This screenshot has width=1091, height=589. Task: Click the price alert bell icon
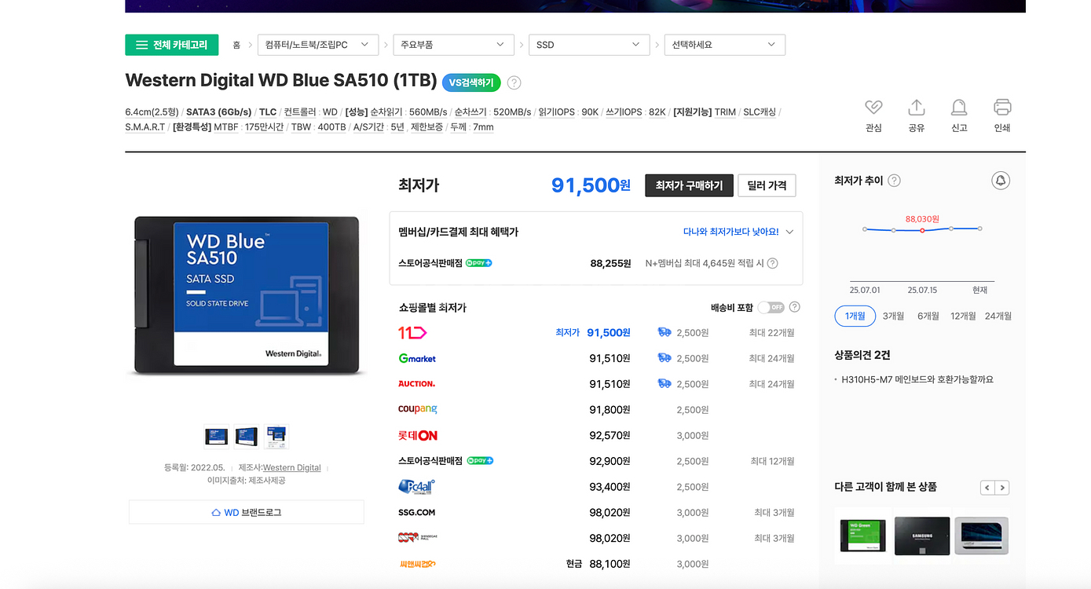click(1001, 181)
